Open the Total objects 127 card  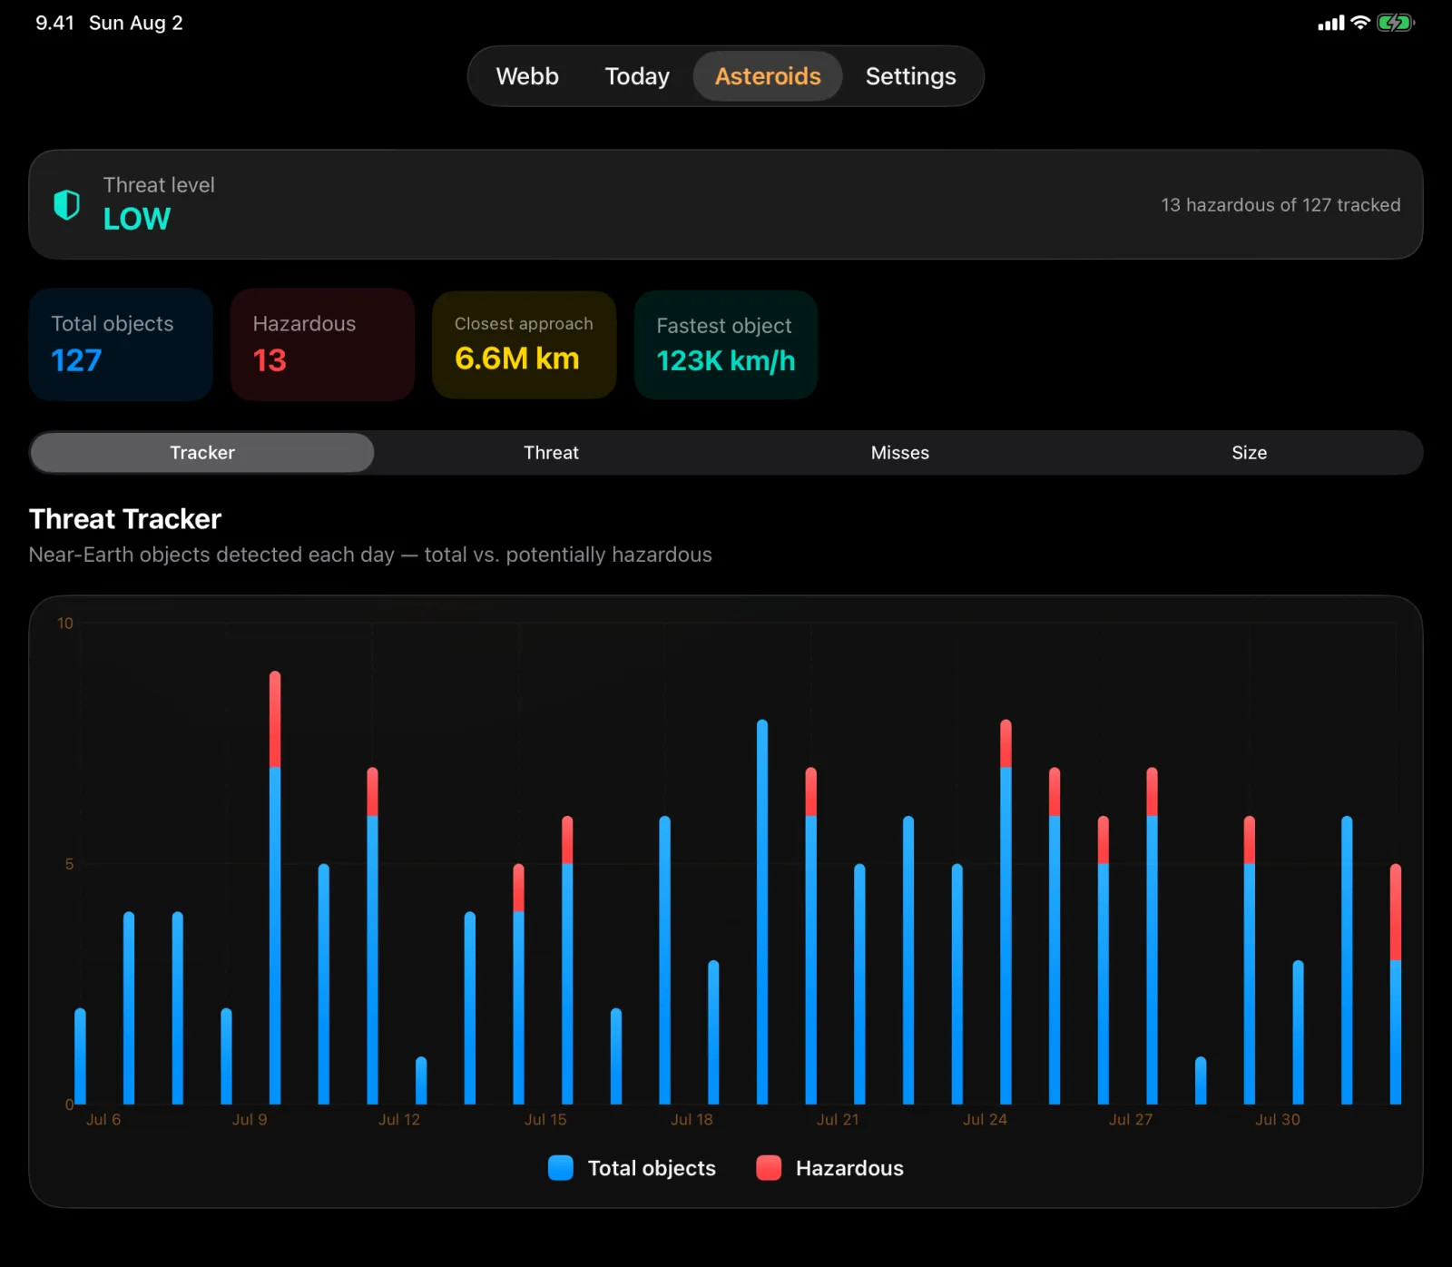[121, 345]
